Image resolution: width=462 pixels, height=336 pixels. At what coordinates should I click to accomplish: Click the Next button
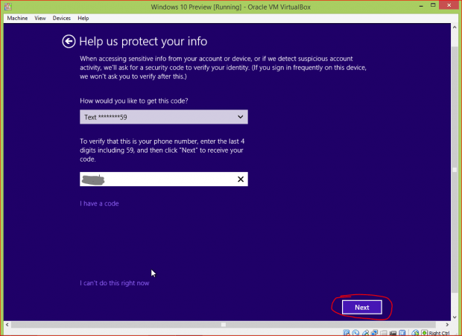(x=362, y=307)
